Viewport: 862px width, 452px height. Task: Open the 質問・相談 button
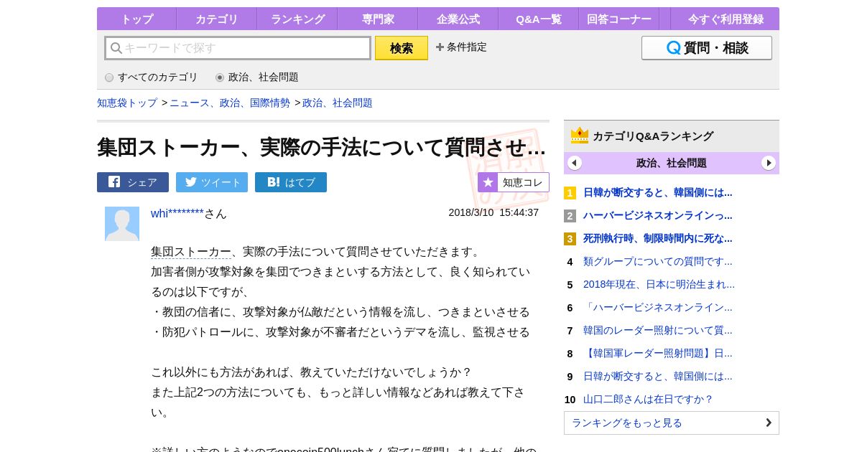pyautogui.click(x=707, y=48)
